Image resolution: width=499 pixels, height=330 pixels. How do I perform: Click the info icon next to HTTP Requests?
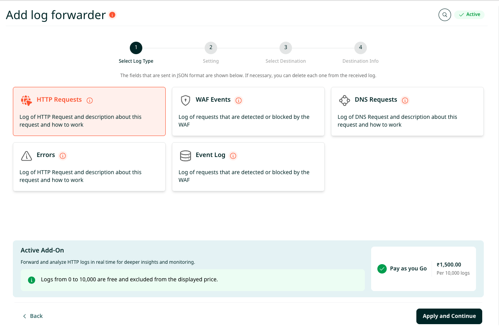(x=90, y=100)
